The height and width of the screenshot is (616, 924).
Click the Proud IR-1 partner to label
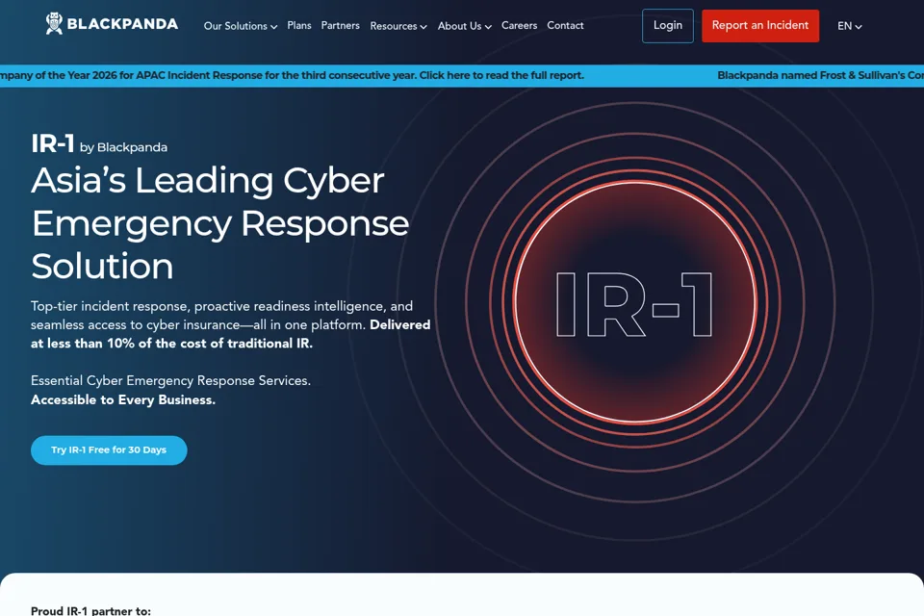(x=90, y=610)
